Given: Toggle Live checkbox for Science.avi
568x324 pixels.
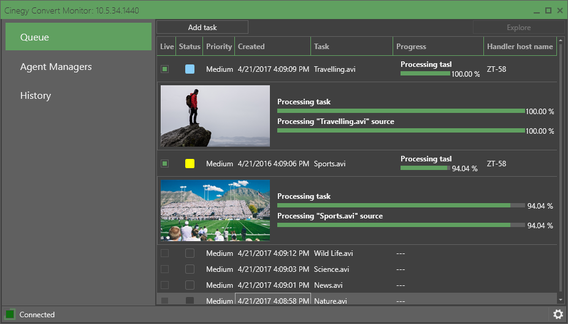Looking at the screenshot, I should (x=165, y=269).
